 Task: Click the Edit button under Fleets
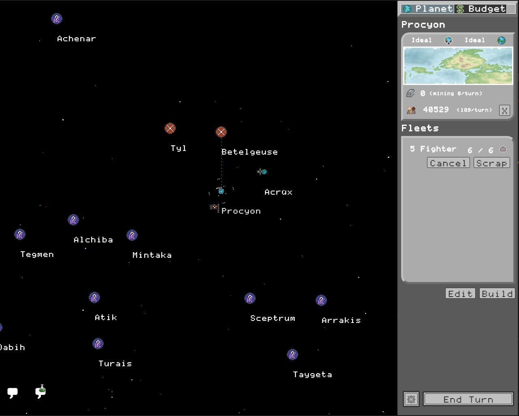460,293
